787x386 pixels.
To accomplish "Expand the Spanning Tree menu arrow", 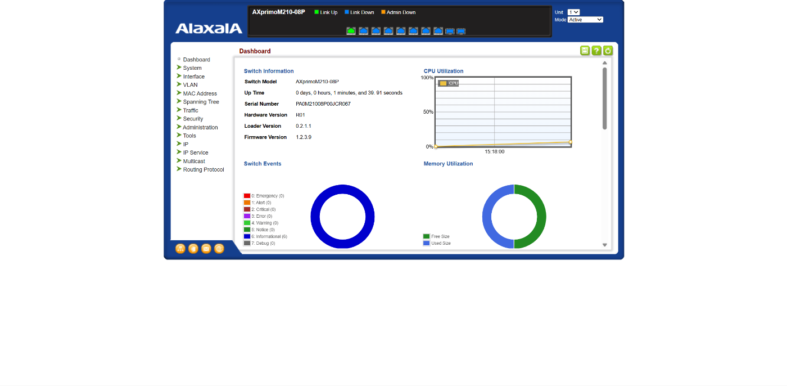I will tap(179, 101).
